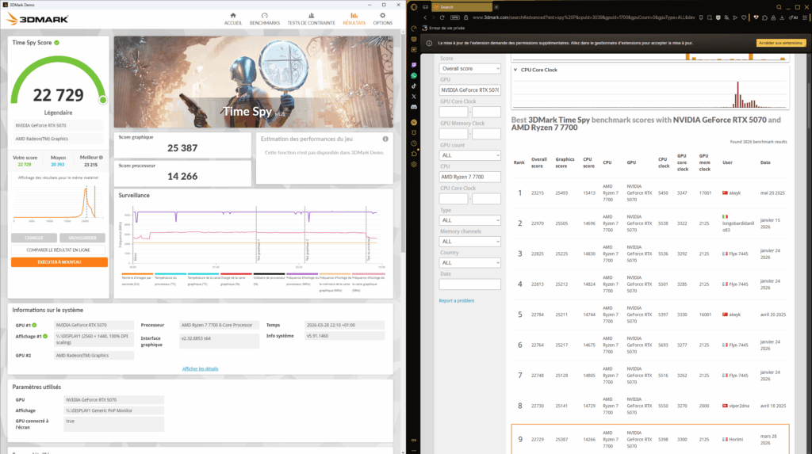Image resolution: width=812 pixels, height=454 pixels.
Task: Select the browser tab titled Search
Action: coord(461,7)
